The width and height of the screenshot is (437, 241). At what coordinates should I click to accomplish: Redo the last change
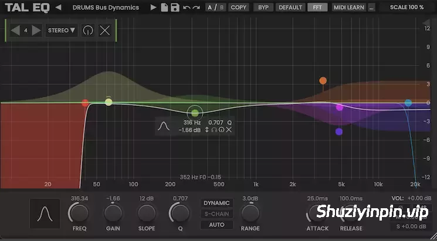pos(196,8)
